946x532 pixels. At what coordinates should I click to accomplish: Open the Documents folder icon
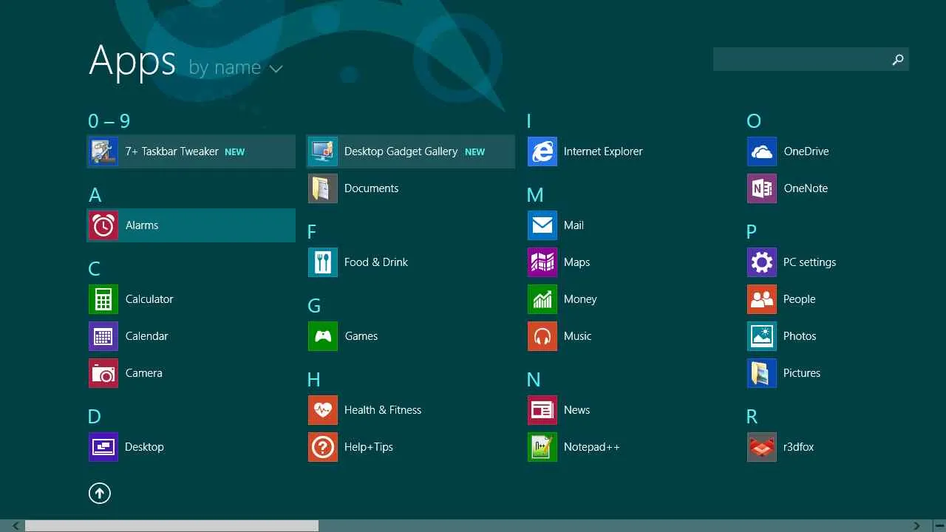[323, 188]
